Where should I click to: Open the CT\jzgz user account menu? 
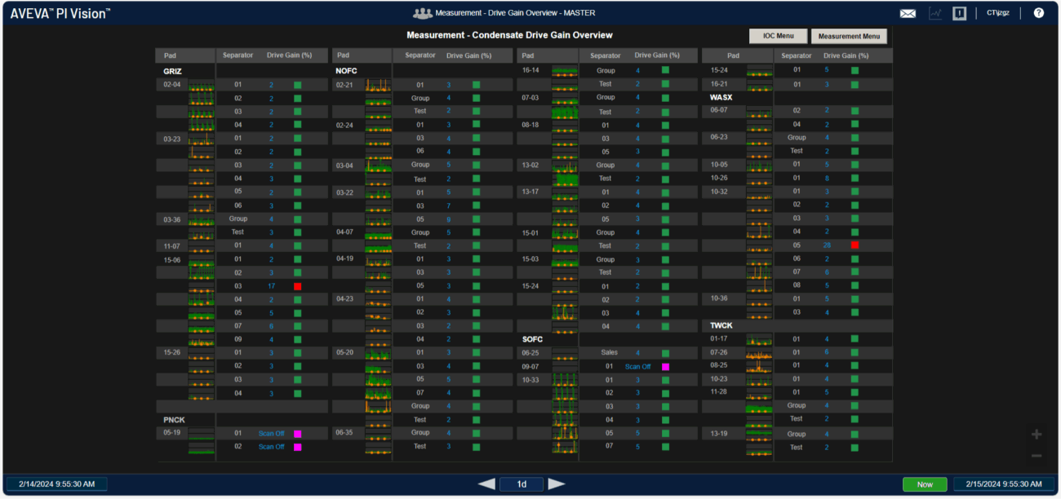[999, 13]
